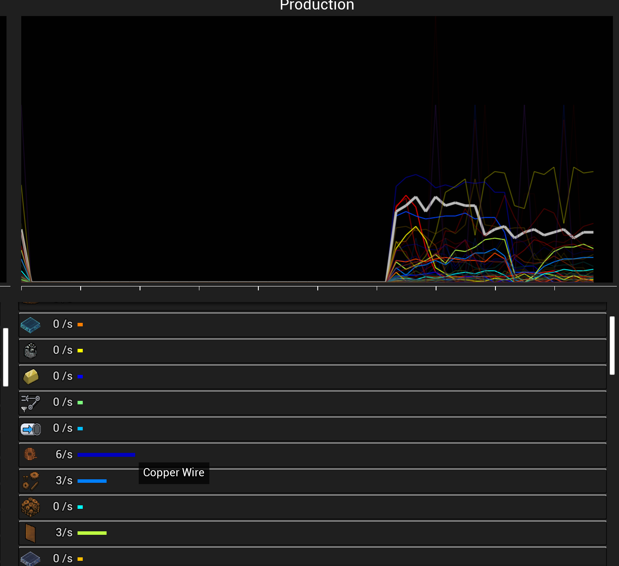Screen dimensions: 619x566
Task: Click the right vertical scrollbar handle
Action: point(612,345)
